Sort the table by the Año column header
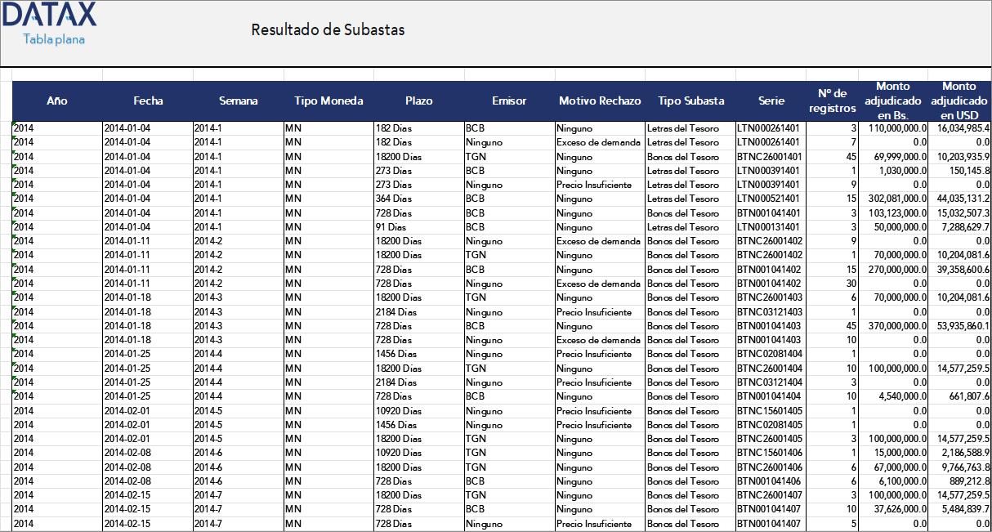The image size is (992, 532). pyautogui.click(x=56, y=101)
